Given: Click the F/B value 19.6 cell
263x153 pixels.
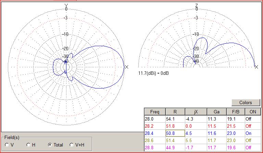Looking at the screenshot, I should 236,148.
